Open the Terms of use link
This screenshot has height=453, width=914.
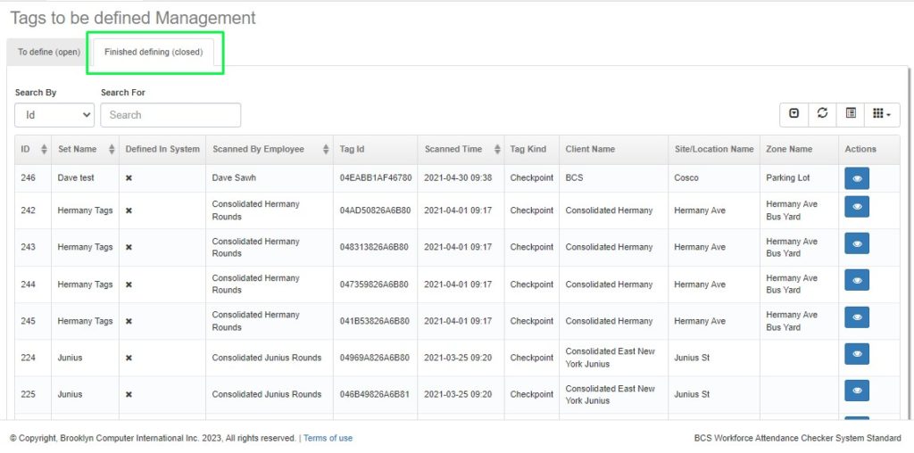point(328,438)
